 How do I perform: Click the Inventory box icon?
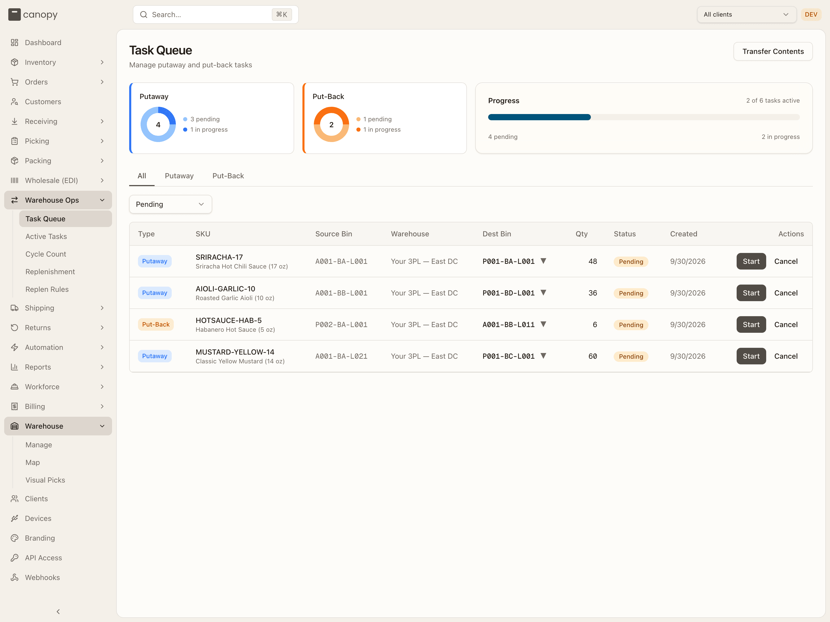[15, 62]
